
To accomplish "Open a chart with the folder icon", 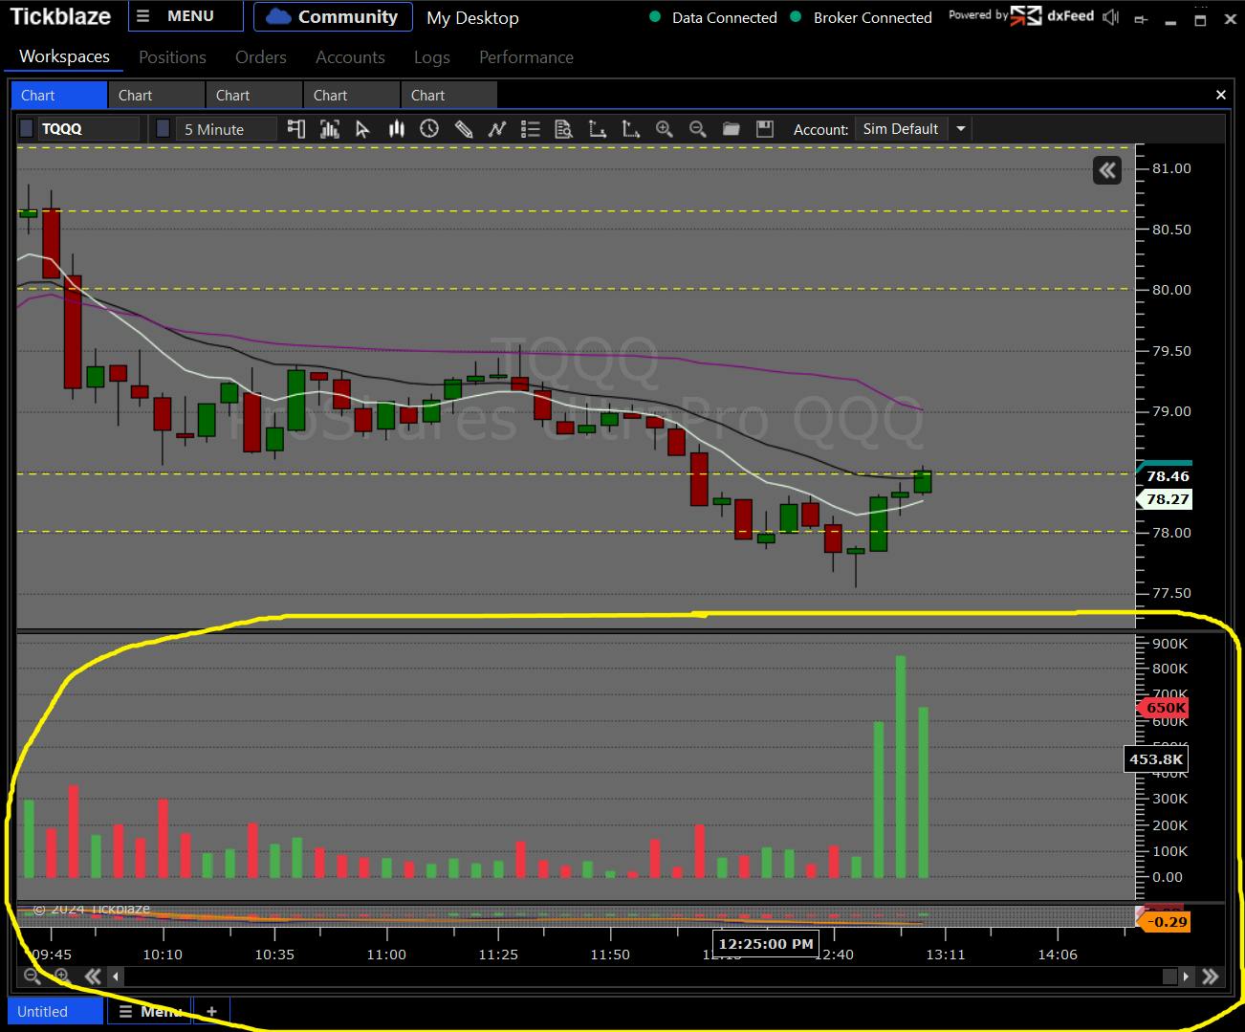I will (x=732, y=129).
